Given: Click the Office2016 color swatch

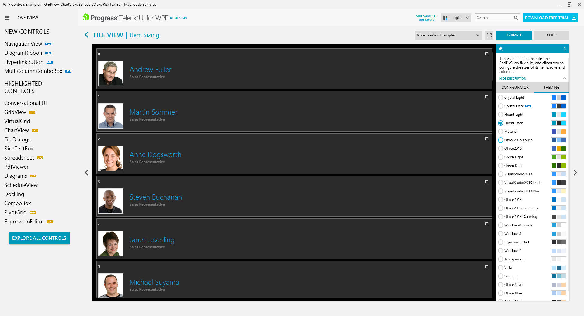Looking at the screenshot, I should [x=559, y=149].
